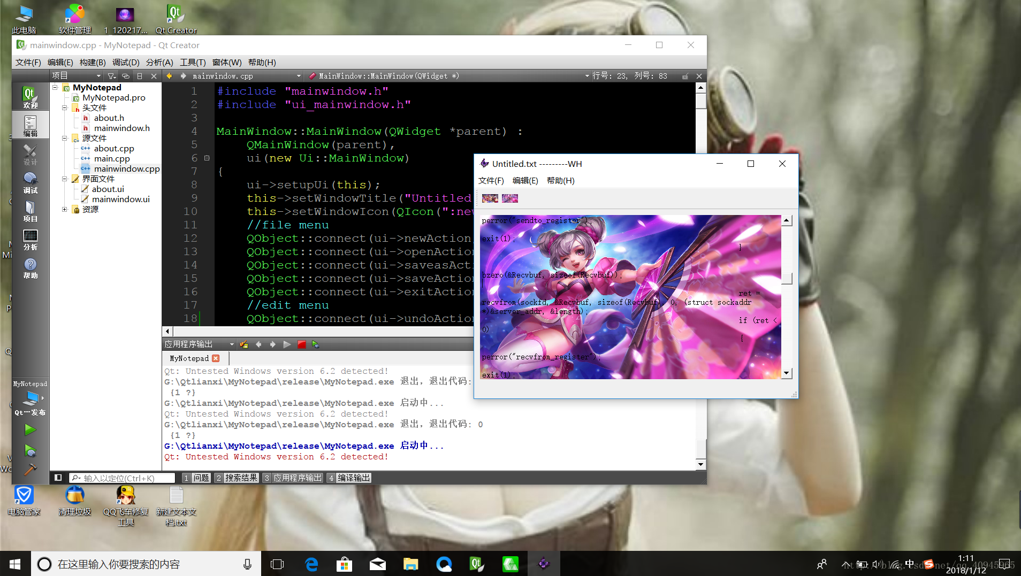Click the Untitled.txt editor vertical scrollbar thumb

point(787,279)
